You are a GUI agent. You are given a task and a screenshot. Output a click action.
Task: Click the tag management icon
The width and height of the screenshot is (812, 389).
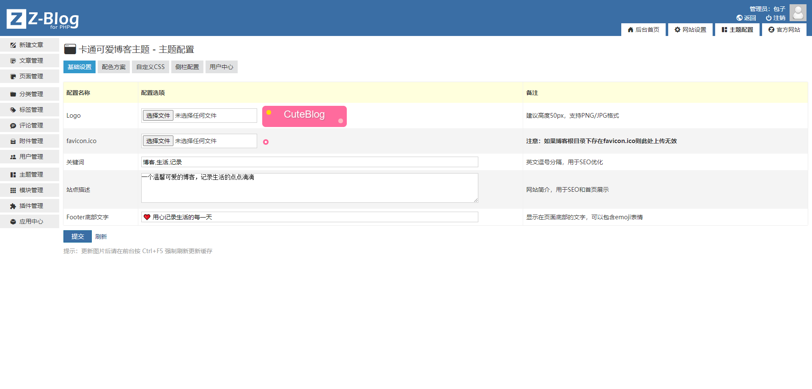click(13, 110)
